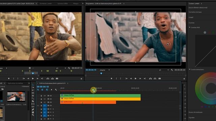Play the clip in Source monitor
This screenshot has height=121, width=216.
(x=33, y=79)
